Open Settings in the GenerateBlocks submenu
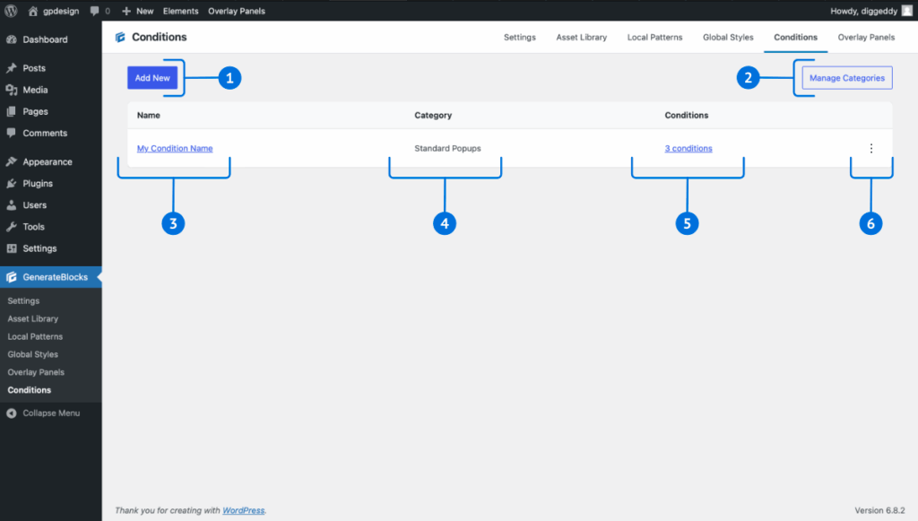918x521 pixels. point(23,301)
